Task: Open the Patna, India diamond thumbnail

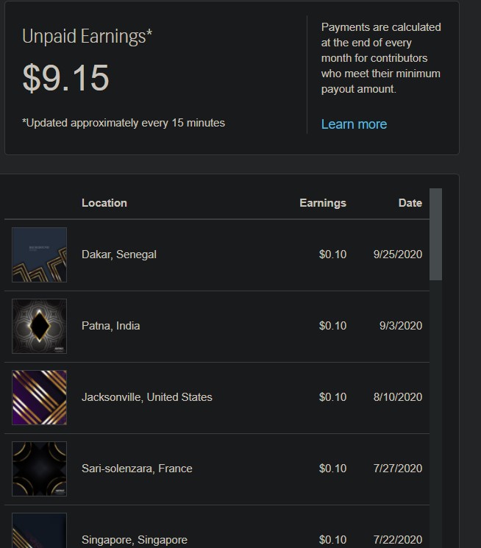Action: 40,326
